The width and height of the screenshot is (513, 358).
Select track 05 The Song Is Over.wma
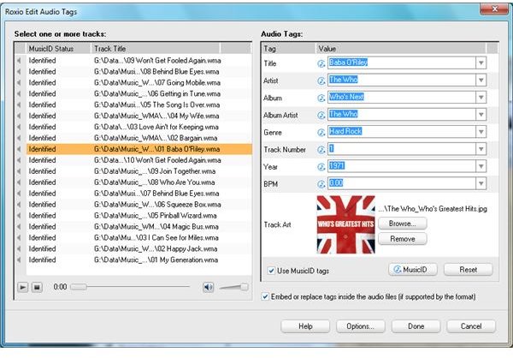[x=139, y=104]
